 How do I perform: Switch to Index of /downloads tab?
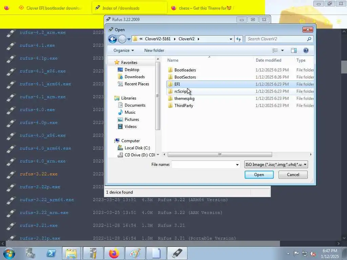click(129, 8)
